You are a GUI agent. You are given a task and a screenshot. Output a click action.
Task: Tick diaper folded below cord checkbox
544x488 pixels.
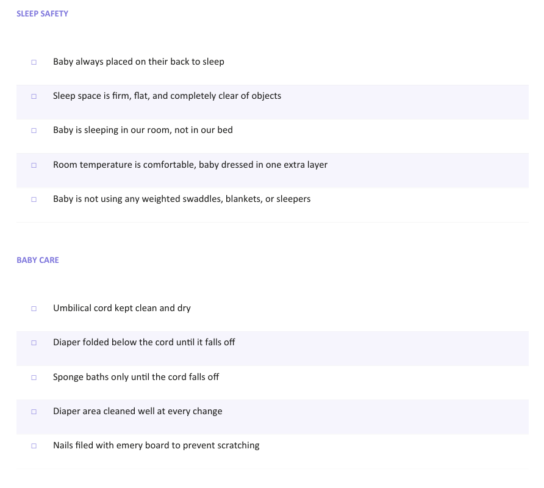coord(34,343)
